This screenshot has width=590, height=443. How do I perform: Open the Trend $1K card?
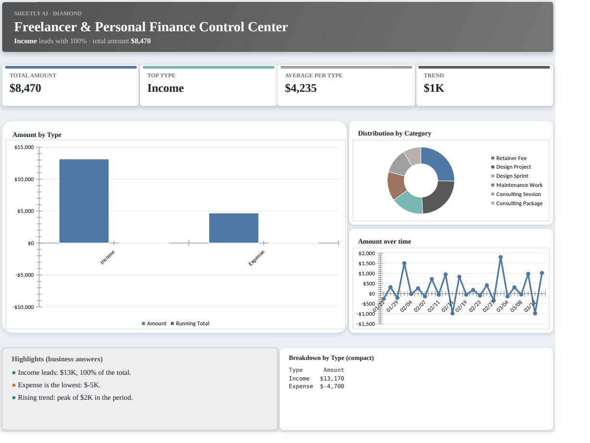pos(484,86)
